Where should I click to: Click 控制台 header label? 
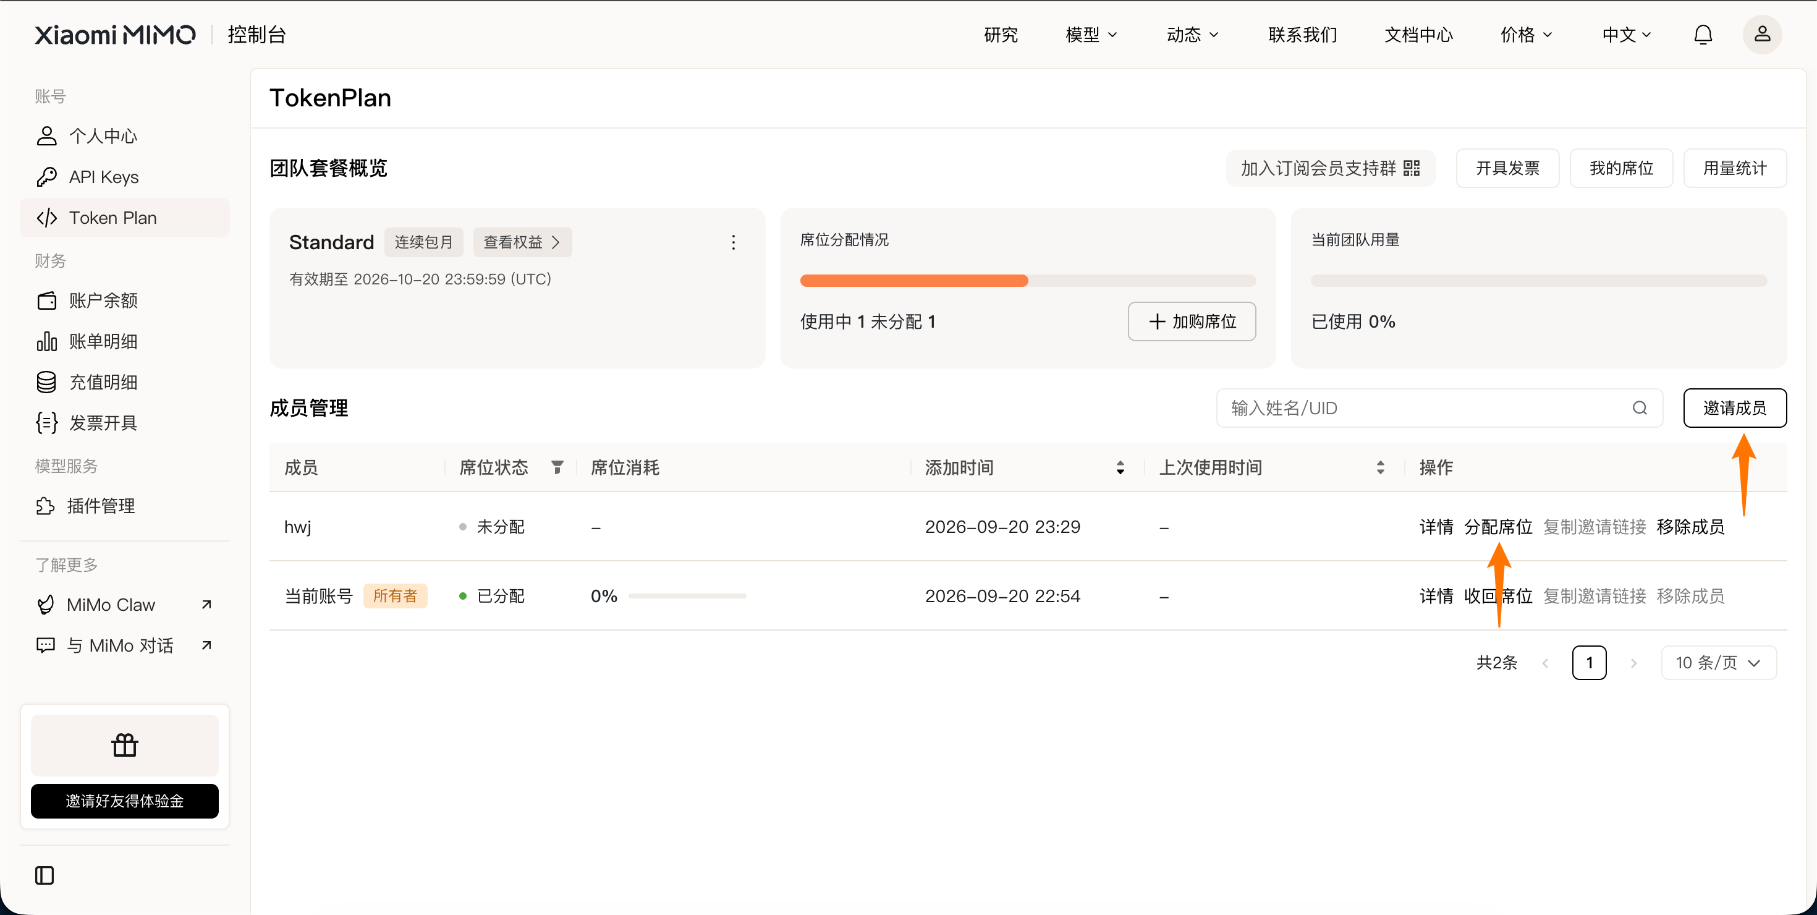pyautogui.click(x=256, y=35)
